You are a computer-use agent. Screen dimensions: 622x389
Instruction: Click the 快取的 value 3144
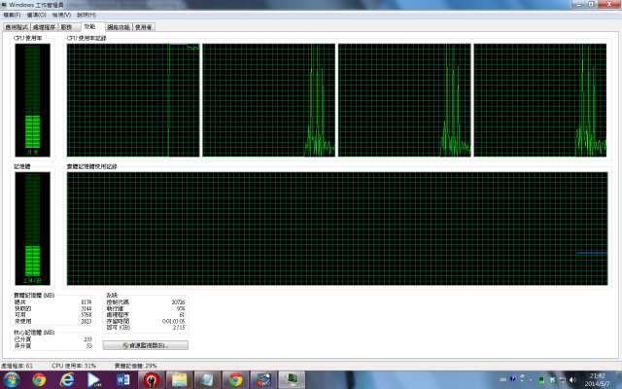coord(86,308)
